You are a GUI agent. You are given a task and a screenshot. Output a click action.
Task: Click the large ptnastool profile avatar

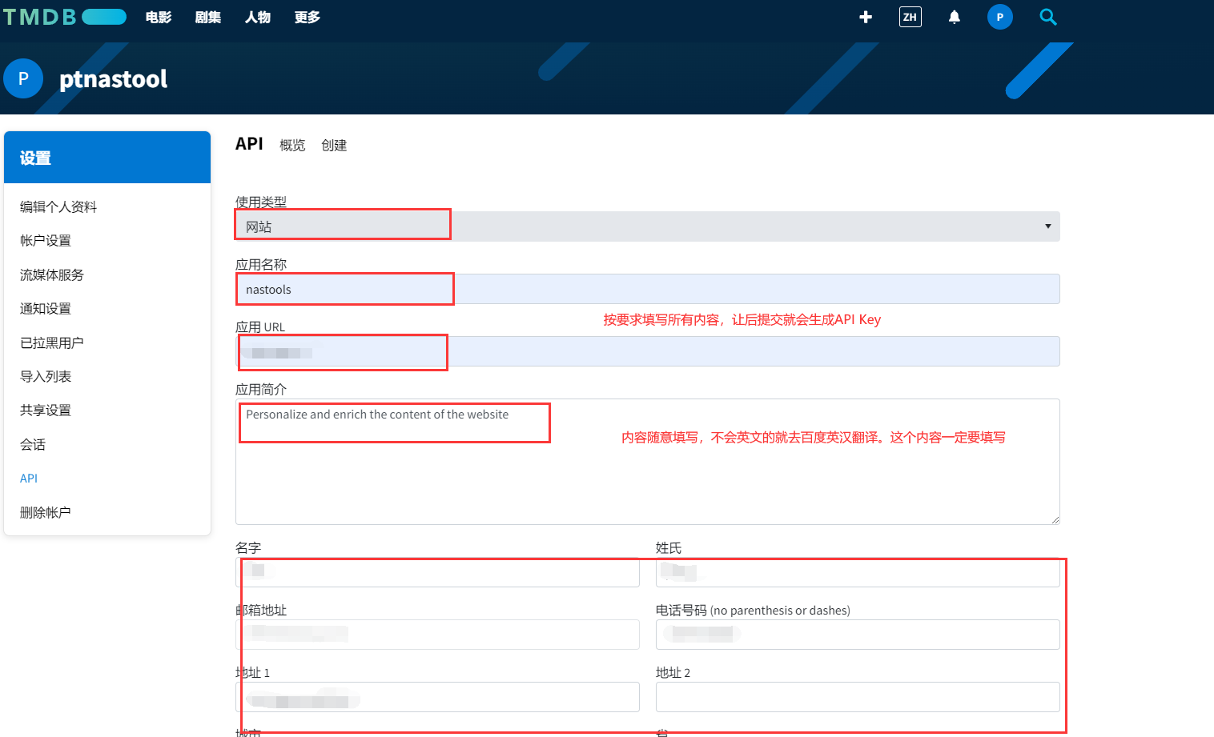[23, 78]
